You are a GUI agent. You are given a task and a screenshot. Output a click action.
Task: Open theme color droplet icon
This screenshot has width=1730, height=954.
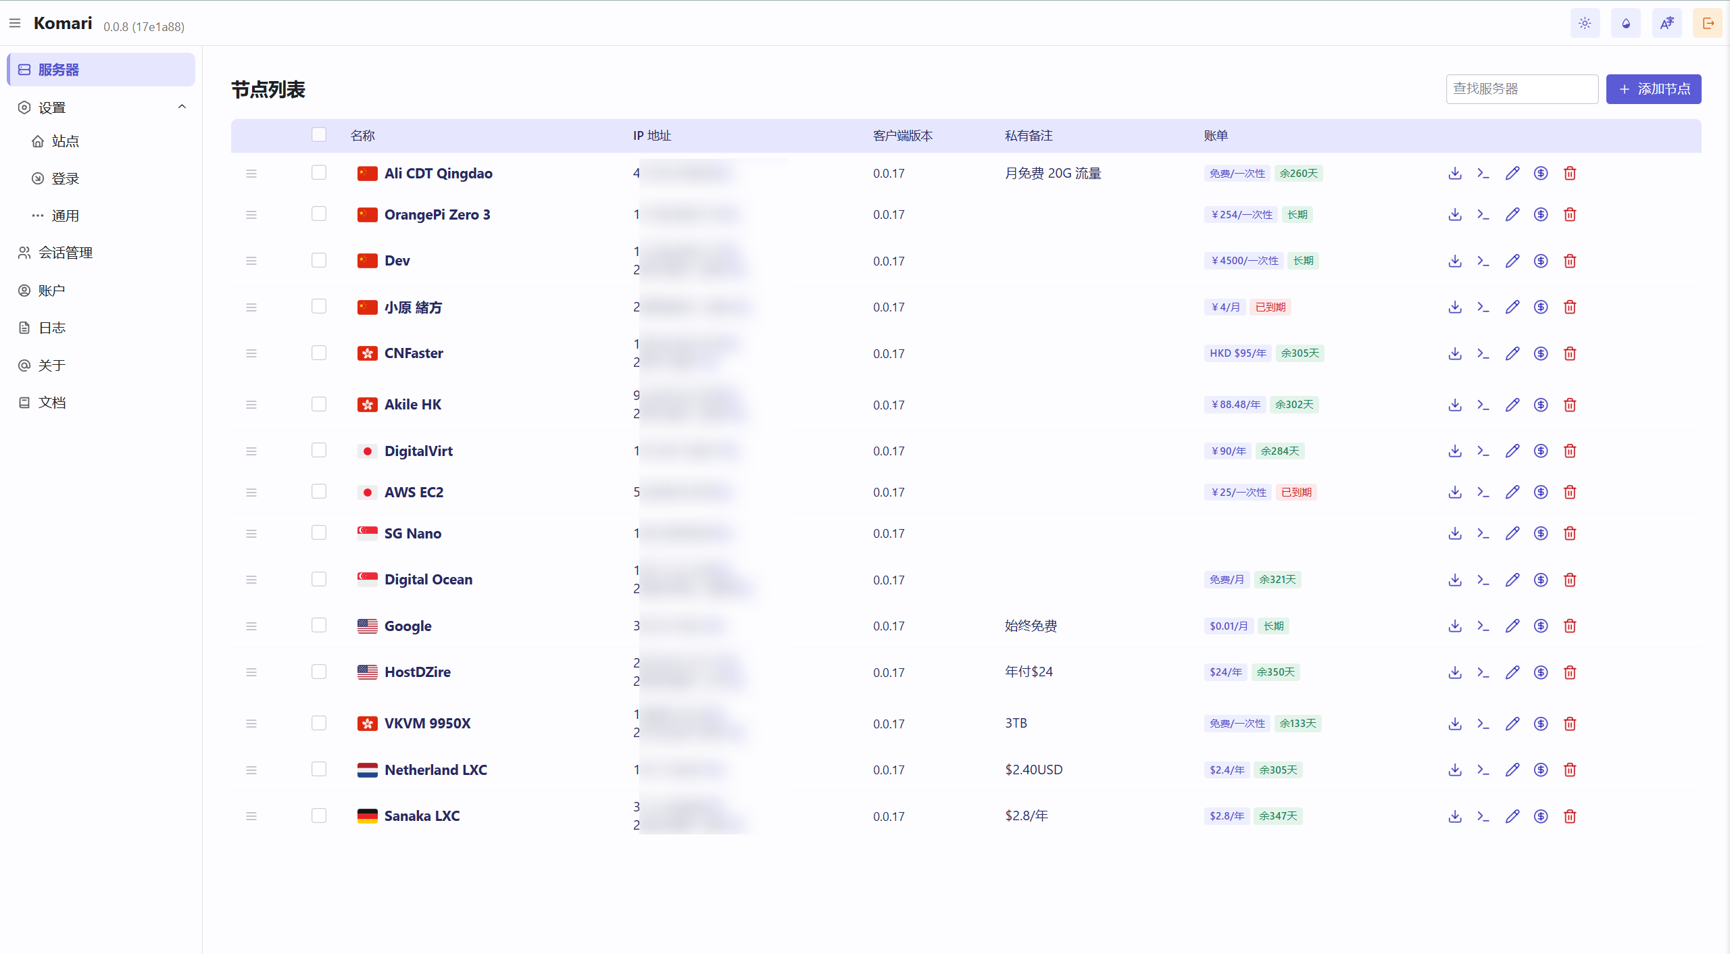1626,24
